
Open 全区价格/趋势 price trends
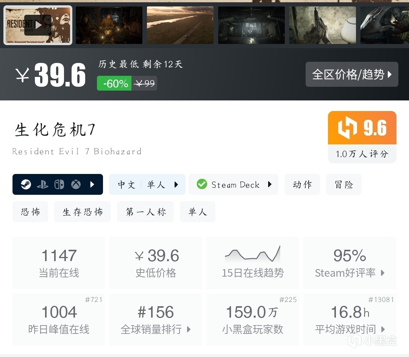coord(352,74)
